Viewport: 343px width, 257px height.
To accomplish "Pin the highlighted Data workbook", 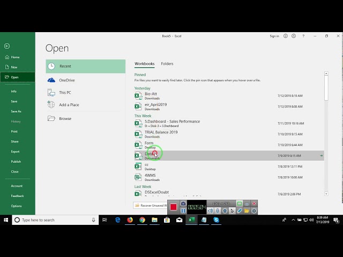I will 321,156.
